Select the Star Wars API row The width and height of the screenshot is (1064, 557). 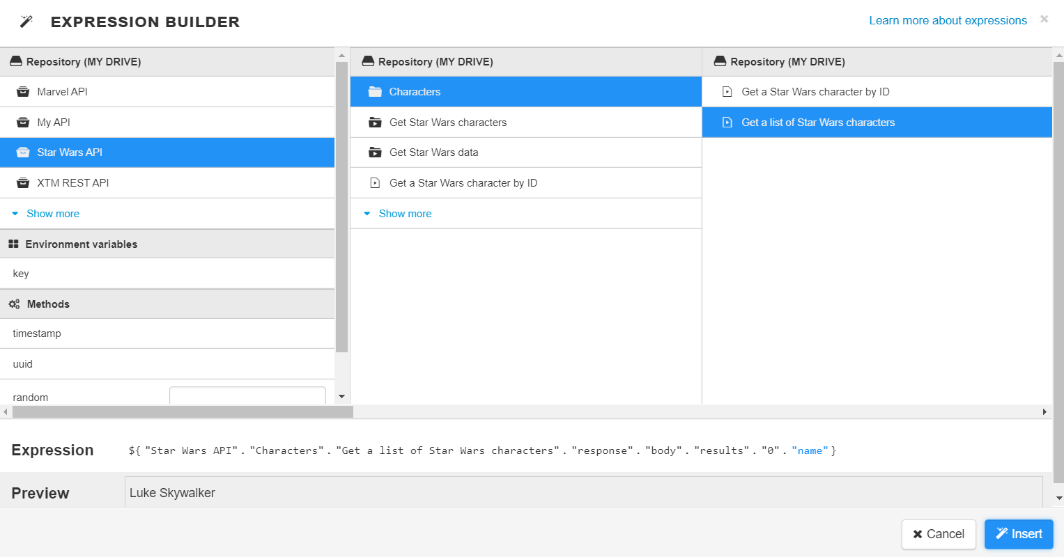(167, 152)
